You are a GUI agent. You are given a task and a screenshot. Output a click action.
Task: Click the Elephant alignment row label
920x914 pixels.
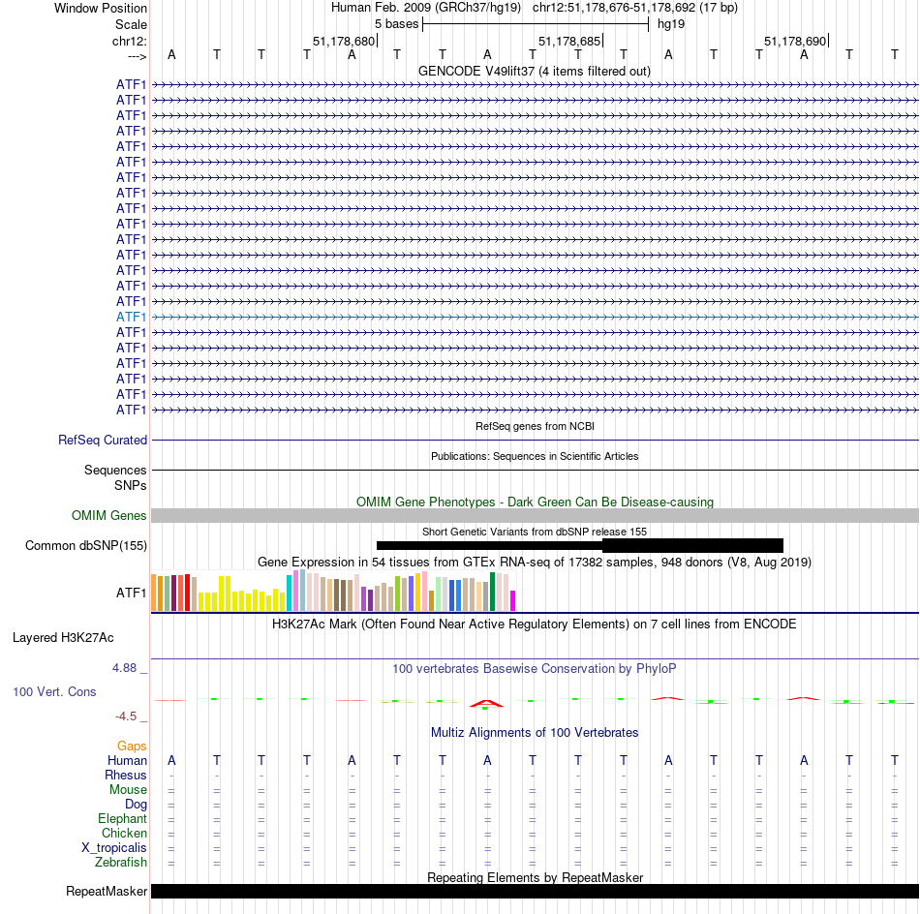click(x=122, y=818)
